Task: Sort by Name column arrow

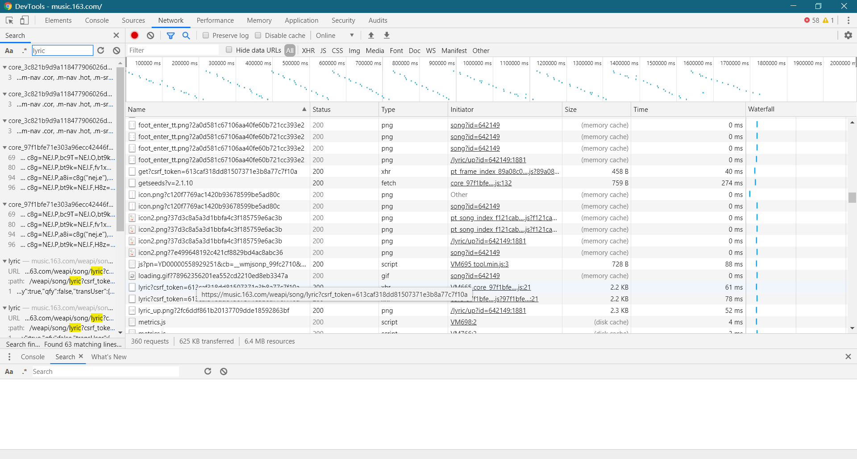Action: coord(304,109)
